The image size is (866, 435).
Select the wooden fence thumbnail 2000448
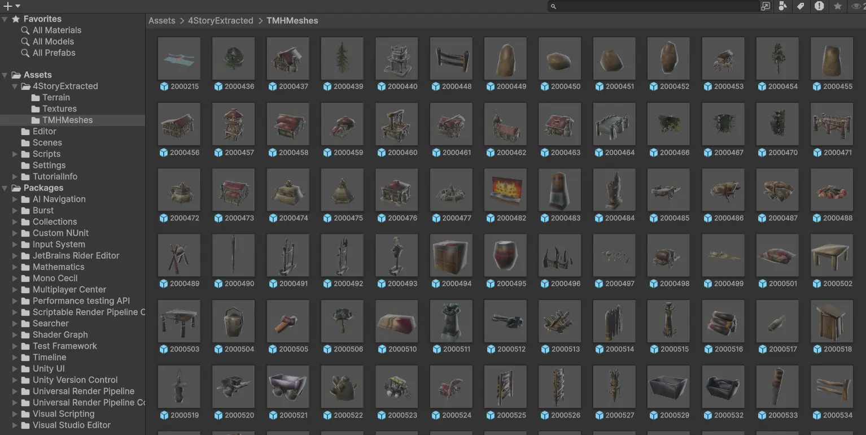(451, 58)
